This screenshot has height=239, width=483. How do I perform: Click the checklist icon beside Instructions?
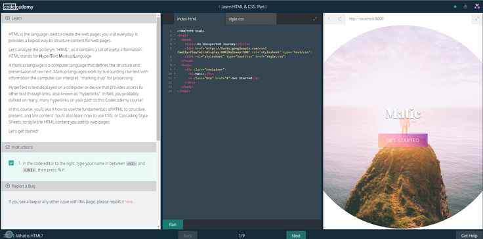(x=8, y=147)
